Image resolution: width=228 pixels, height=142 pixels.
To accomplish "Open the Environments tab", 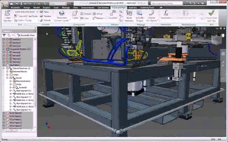I will click(88, 7).
